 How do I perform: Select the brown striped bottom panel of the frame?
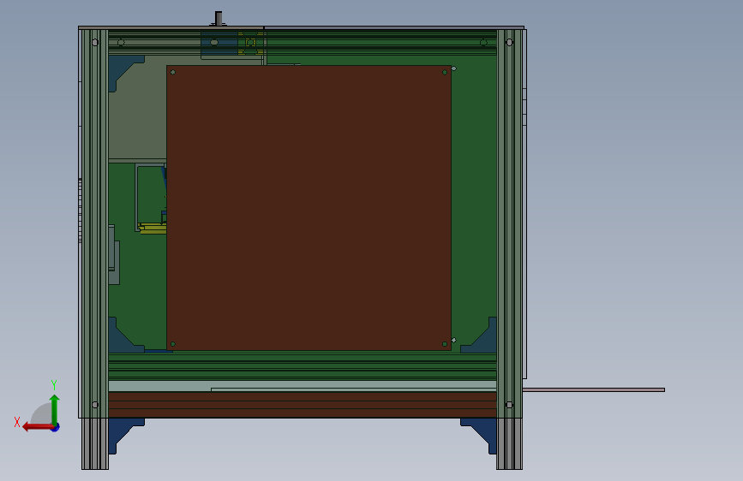pos(303,405)
